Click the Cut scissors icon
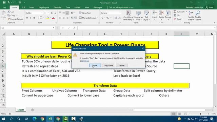 pos(9,12)
